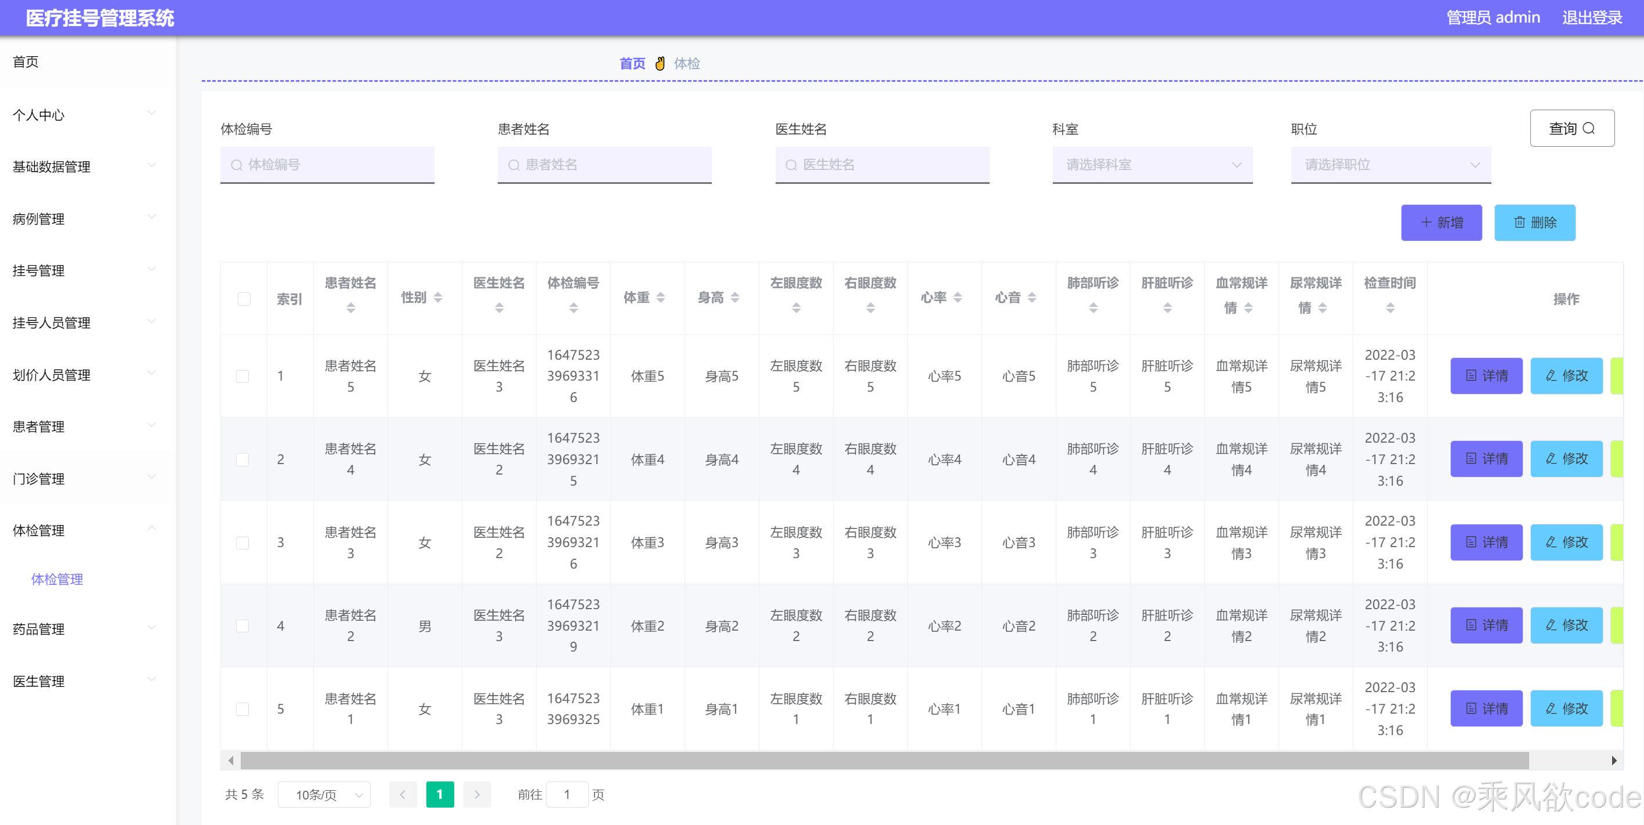Click previous page arrow in pagination
Viewport: 1644px width, 825px height.
point(403,794)
